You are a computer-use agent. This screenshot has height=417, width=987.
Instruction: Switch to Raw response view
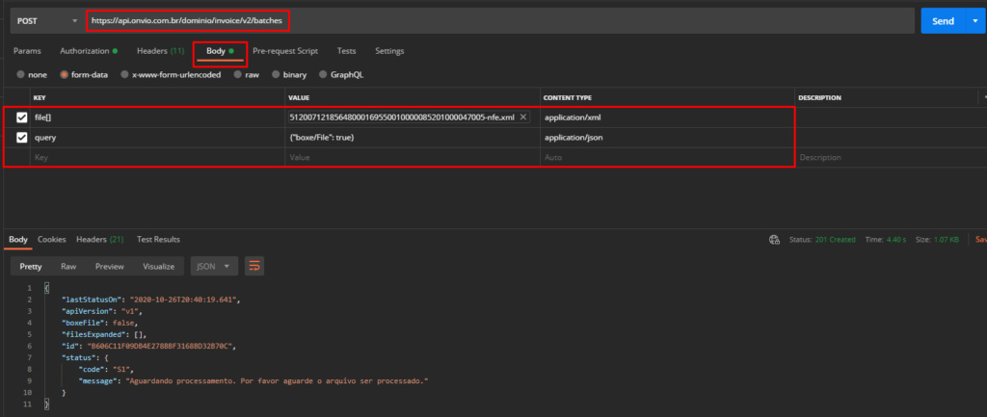(68, 267)
